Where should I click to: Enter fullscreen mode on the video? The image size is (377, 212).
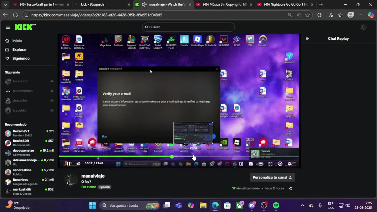(x=270, y=164)
